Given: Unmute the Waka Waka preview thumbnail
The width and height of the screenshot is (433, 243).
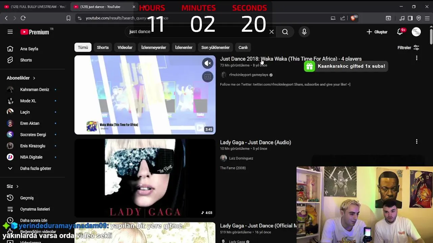Looking at the screenshot, I should [x=208, y=63].
